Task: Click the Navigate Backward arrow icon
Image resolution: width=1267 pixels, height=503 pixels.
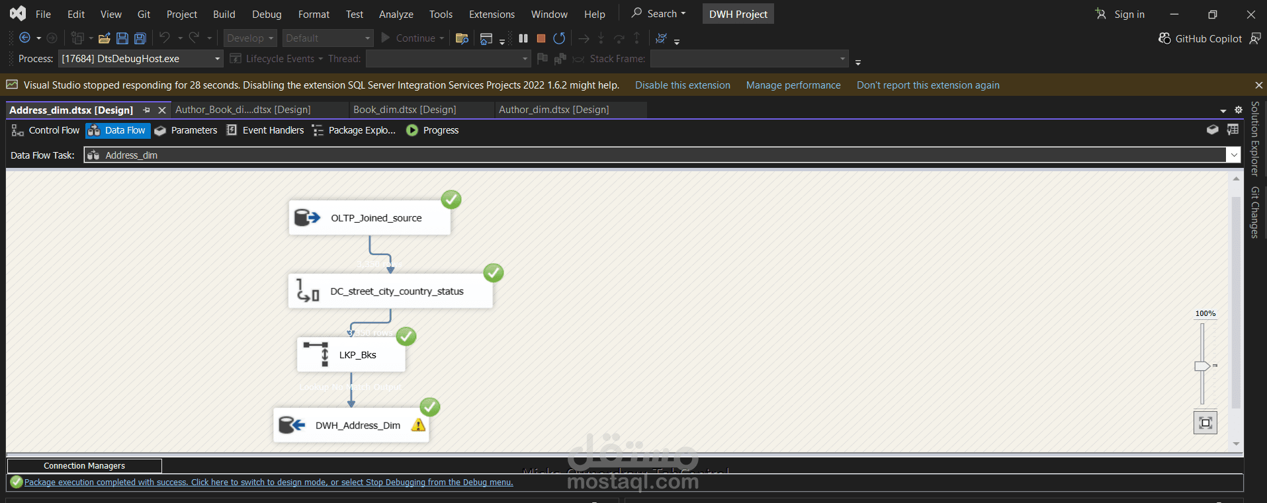Action: coord(24,38)
